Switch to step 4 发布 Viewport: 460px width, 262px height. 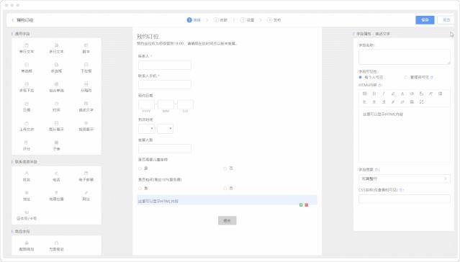pos(274,20)
